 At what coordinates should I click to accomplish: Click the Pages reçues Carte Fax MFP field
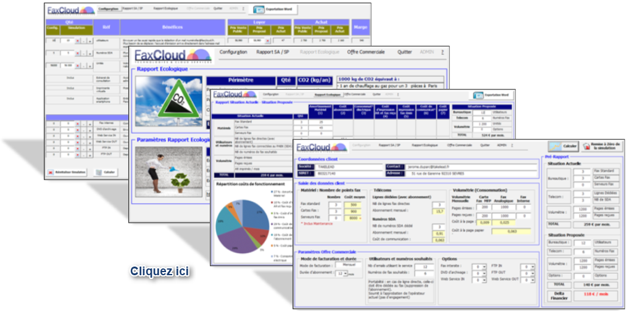[484, 215]
